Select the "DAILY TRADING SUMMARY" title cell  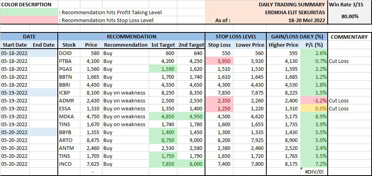pyautogui.click(x=292, y=4)
